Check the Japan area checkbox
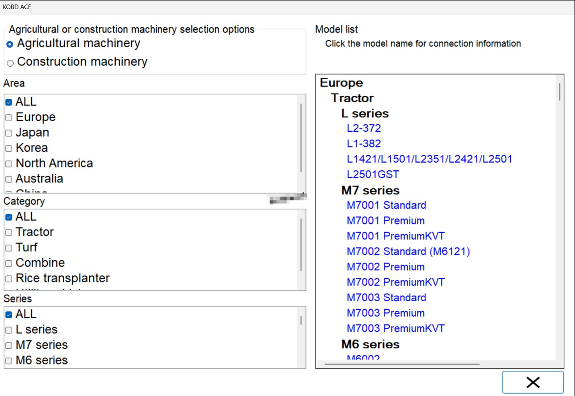The height and width of the screenshot is (396, 575). point(9,133)
